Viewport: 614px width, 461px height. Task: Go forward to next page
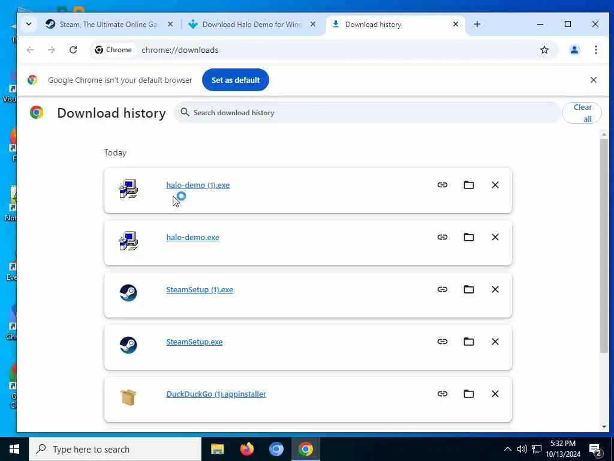(52, 50)
